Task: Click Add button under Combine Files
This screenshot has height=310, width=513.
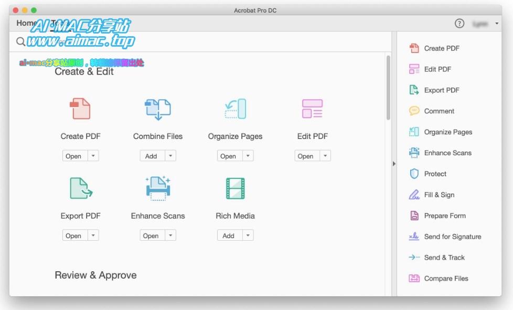Action: pos(153,156)
